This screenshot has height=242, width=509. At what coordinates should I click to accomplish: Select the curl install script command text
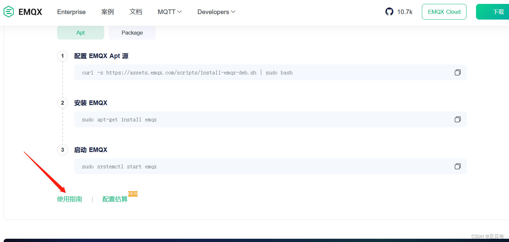[187, 72]
